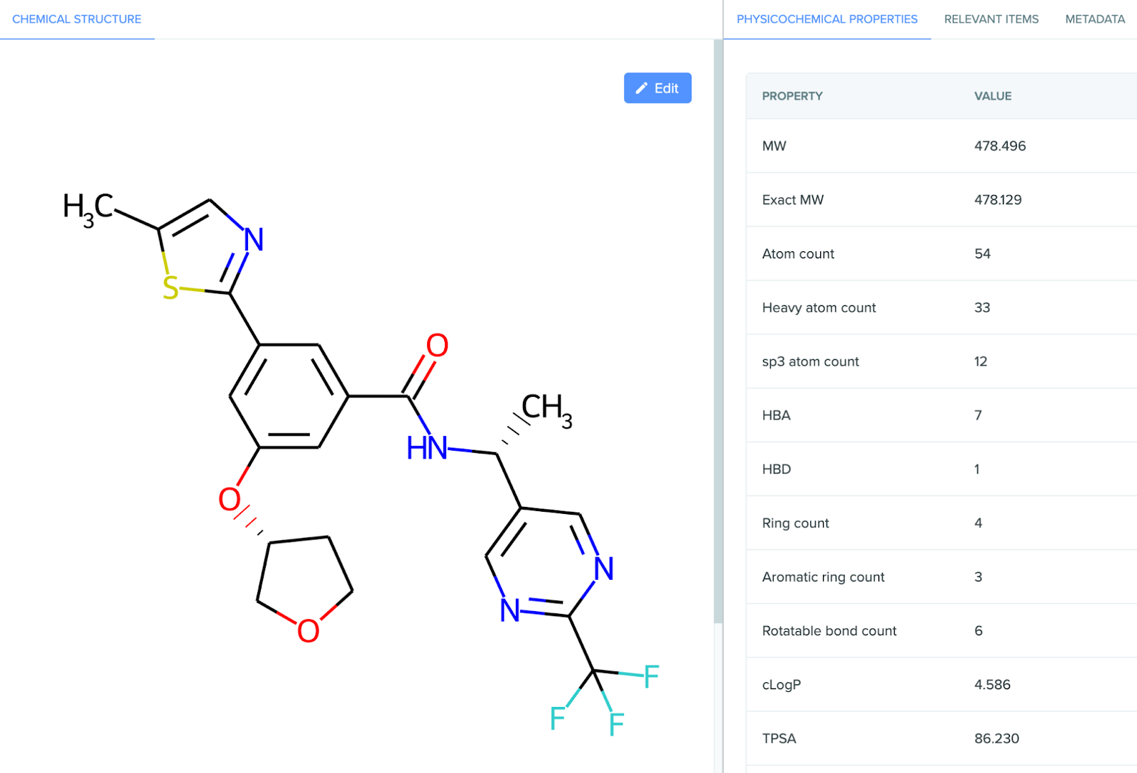Click the PROPERTY column header
The height and width of the screenshot is (773, 1137).
(792, 96)
